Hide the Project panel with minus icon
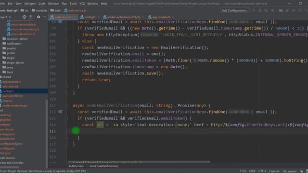The image size is (308, 173). click(x=45, y=17)
